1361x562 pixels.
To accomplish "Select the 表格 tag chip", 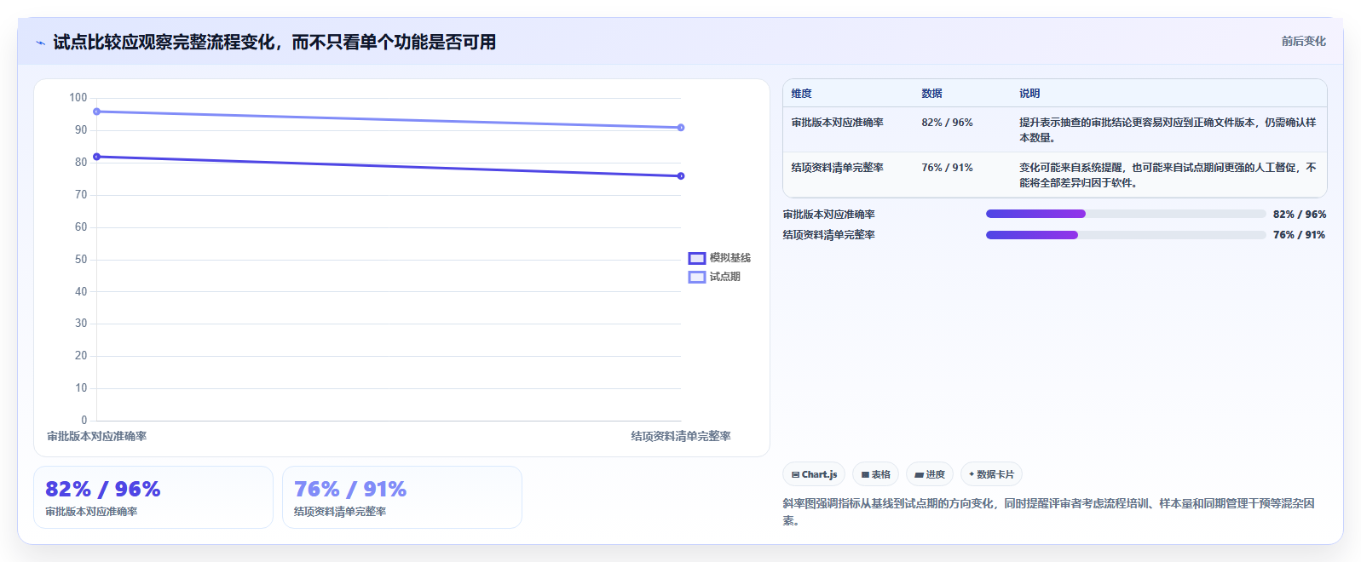I will tap(875, 474).
